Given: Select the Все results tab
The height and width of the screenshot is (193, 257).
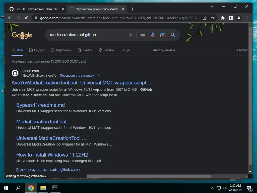Looking at the screenshot, I should [x=17, y=50].
